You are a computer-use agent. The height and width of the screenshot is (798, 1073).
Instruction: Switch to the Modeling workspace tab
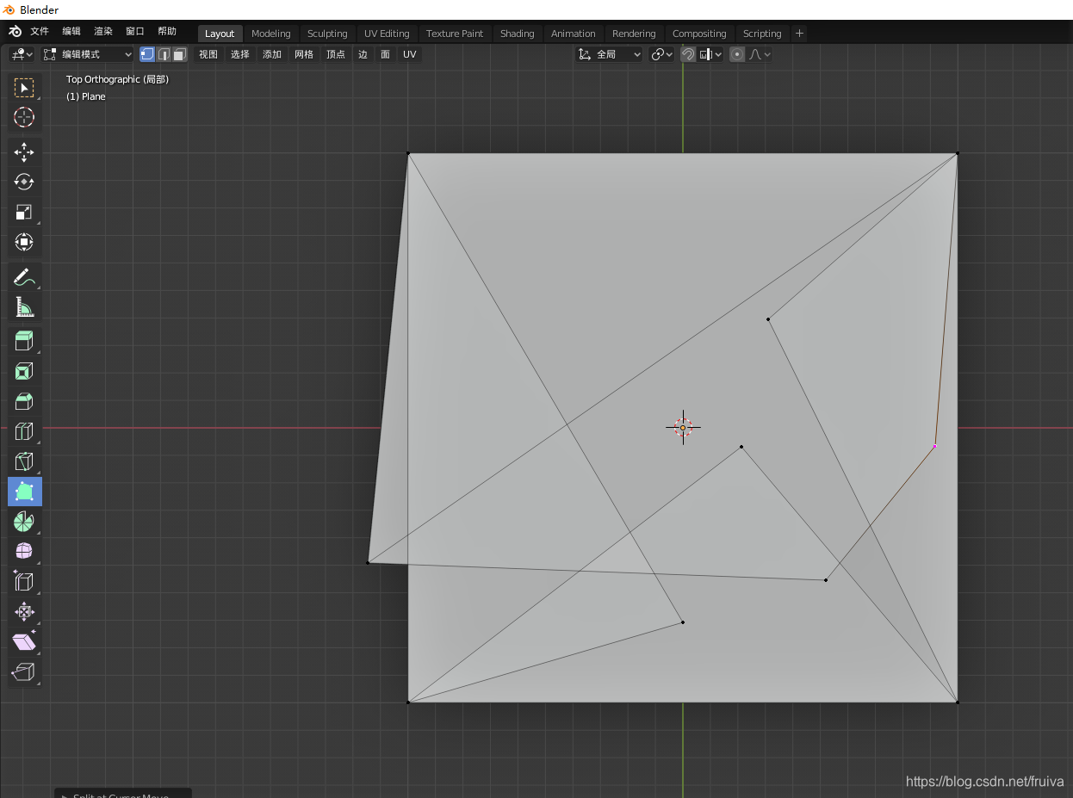pos(271,34)
